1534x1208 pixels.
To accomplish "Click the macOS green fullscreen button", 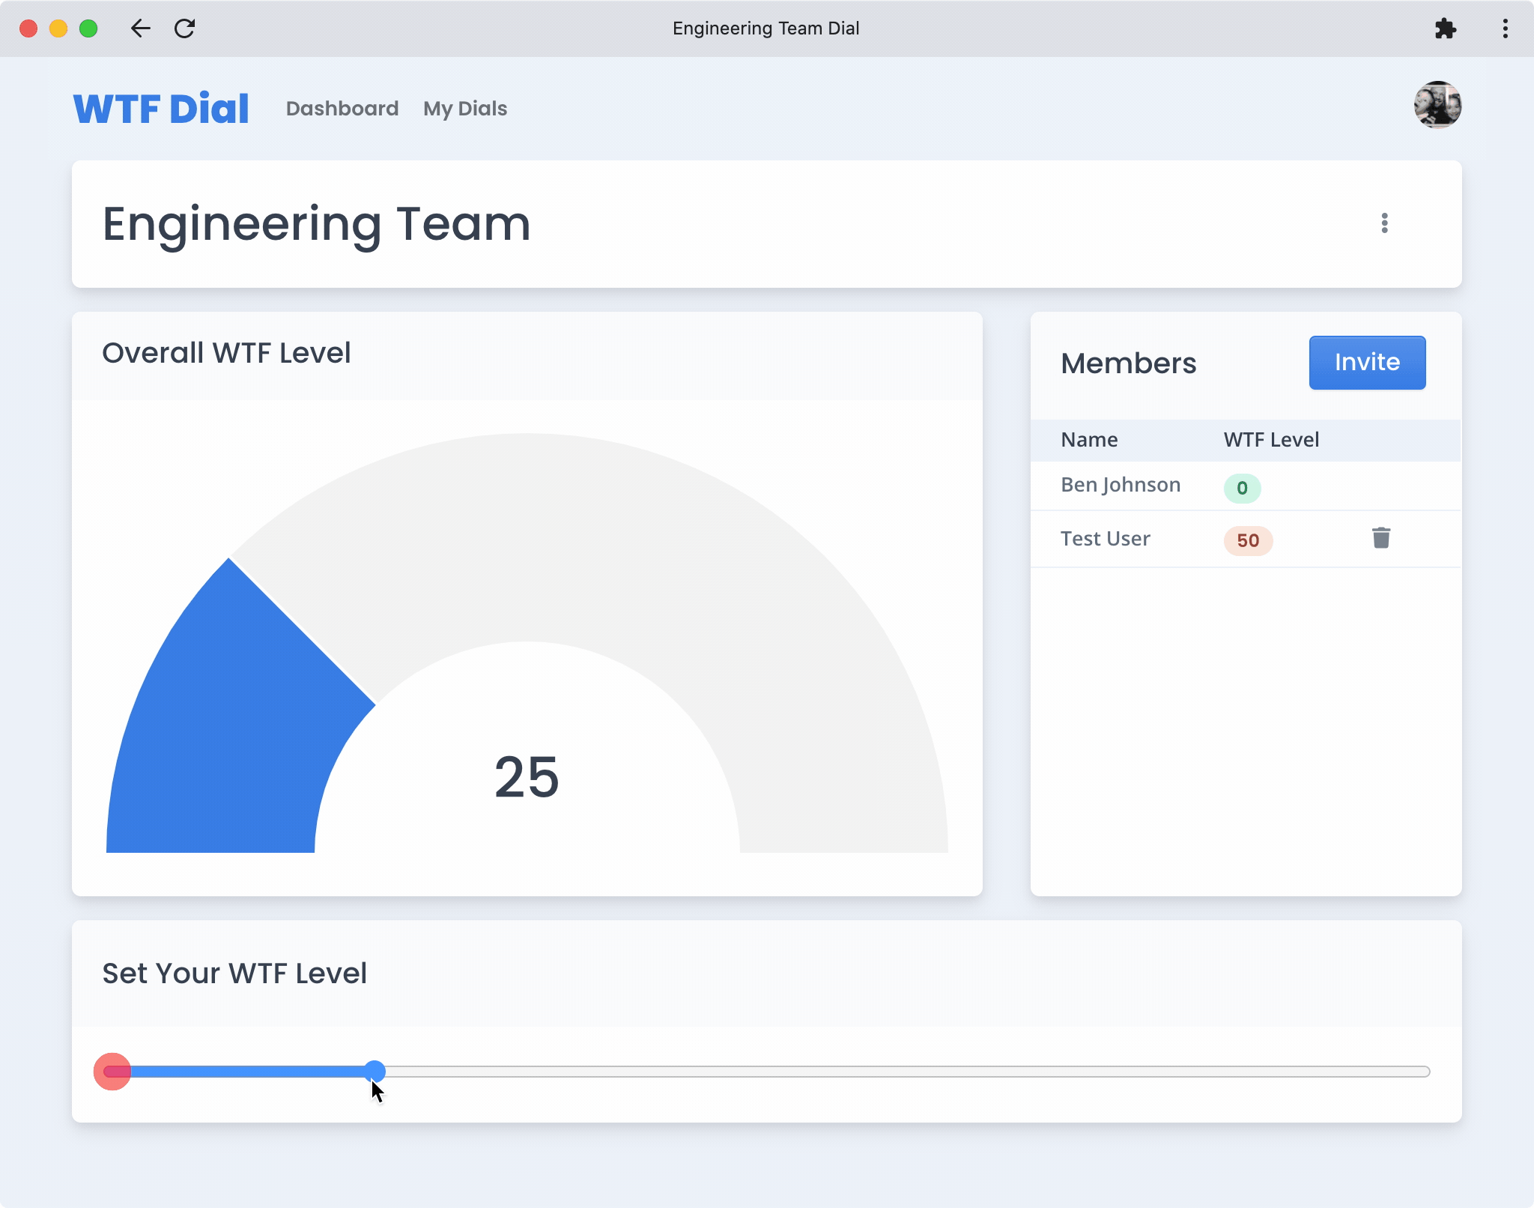I will pyautogui.click(x=88, y=28).
